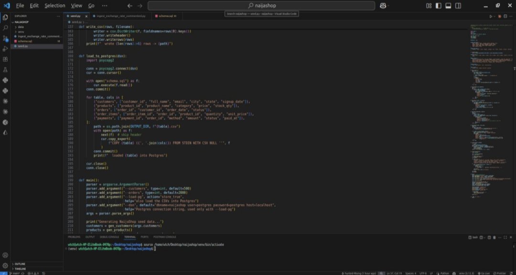Switch to ingest_exchange_rate_commented.py tab
Screen dimensions: 516x275
[x=121, y=16]
